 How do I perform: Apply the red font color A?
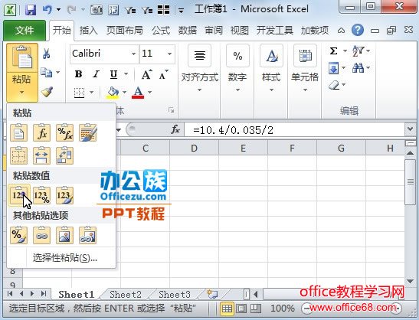tap(138, 93)
